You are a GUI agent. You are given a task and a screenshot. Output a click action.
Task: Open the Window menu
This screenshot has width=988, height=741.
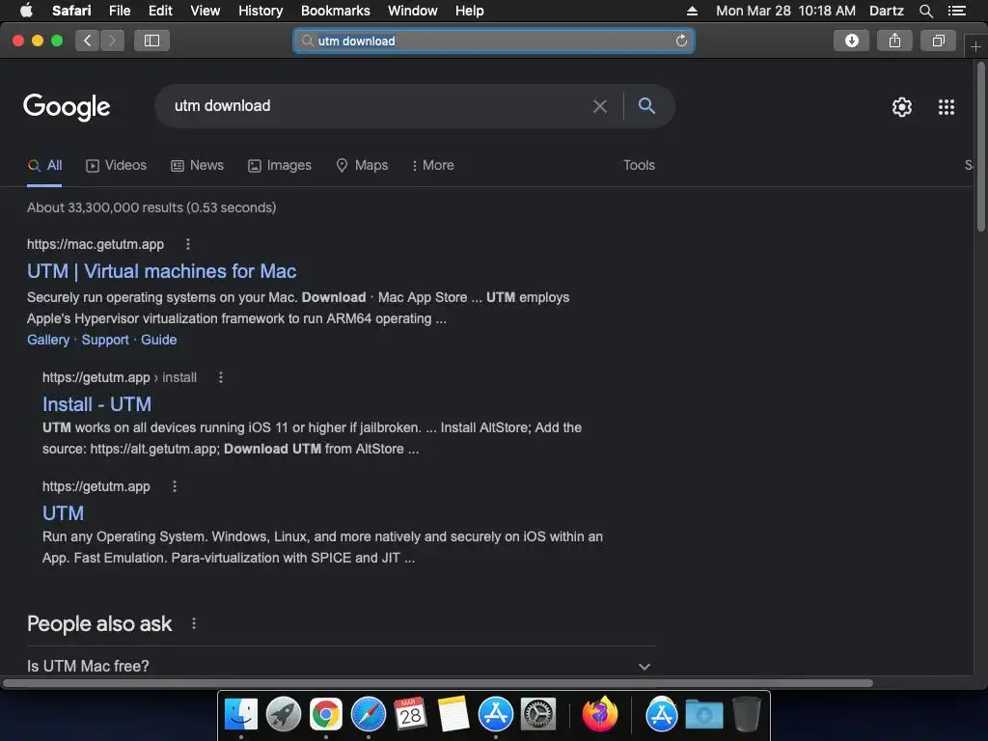[412, 11]
